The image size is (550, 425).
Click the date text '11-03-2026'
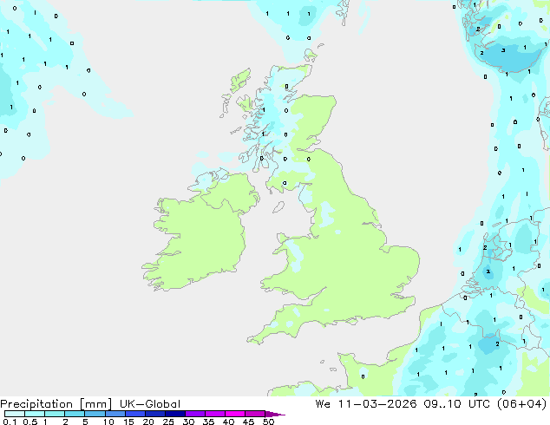[377, 404]
